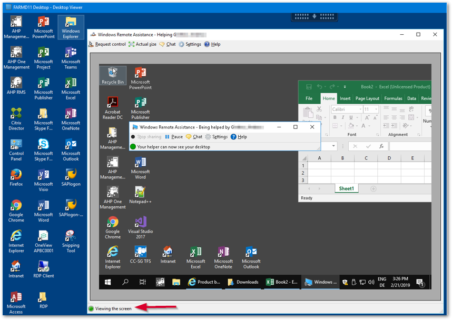
Task: Open Downloads button on remote taskbar
Action: 243,282
